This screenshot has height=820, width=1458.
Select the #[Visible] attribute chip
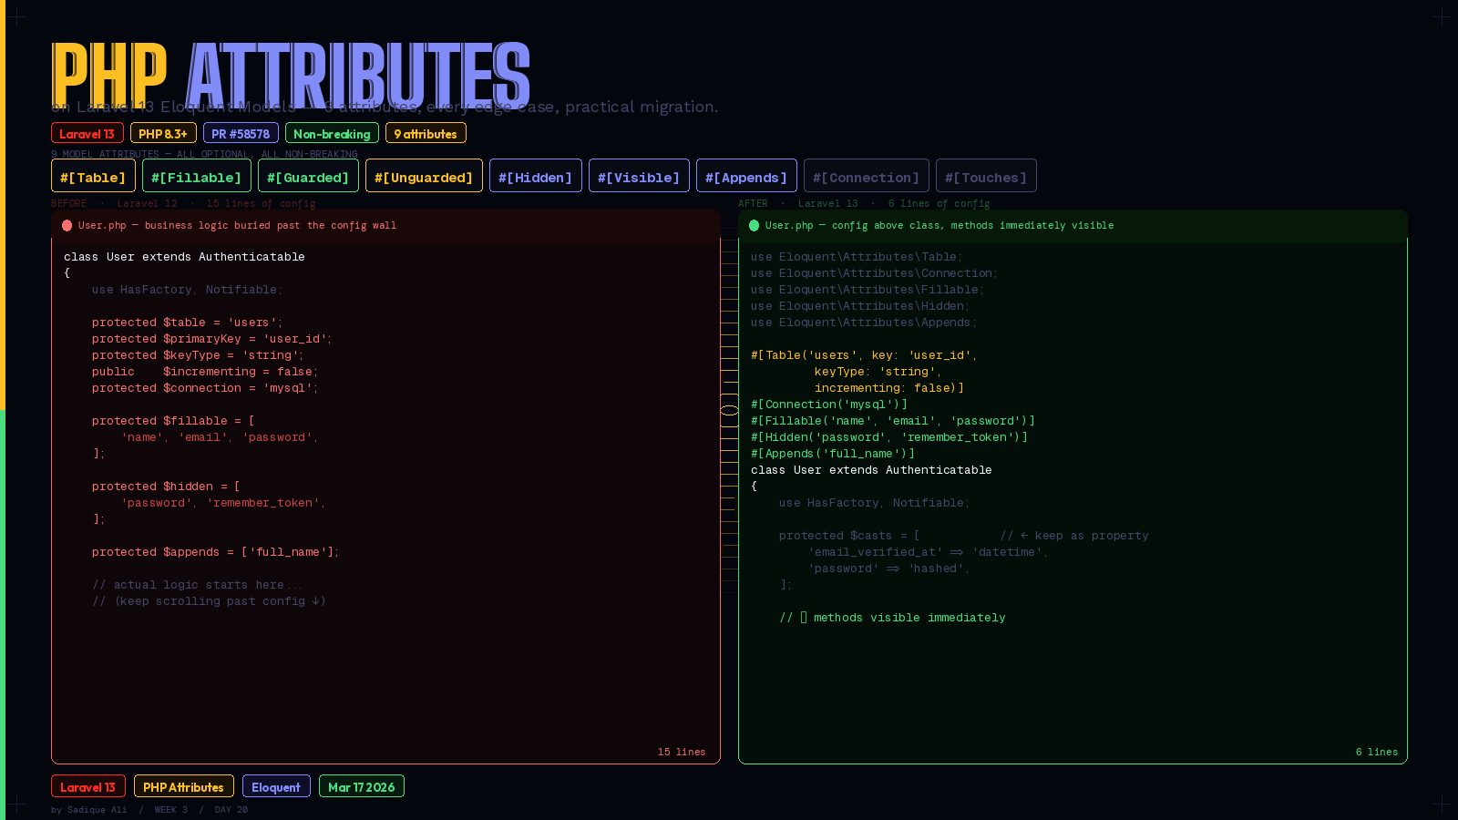tap(639, 176)
